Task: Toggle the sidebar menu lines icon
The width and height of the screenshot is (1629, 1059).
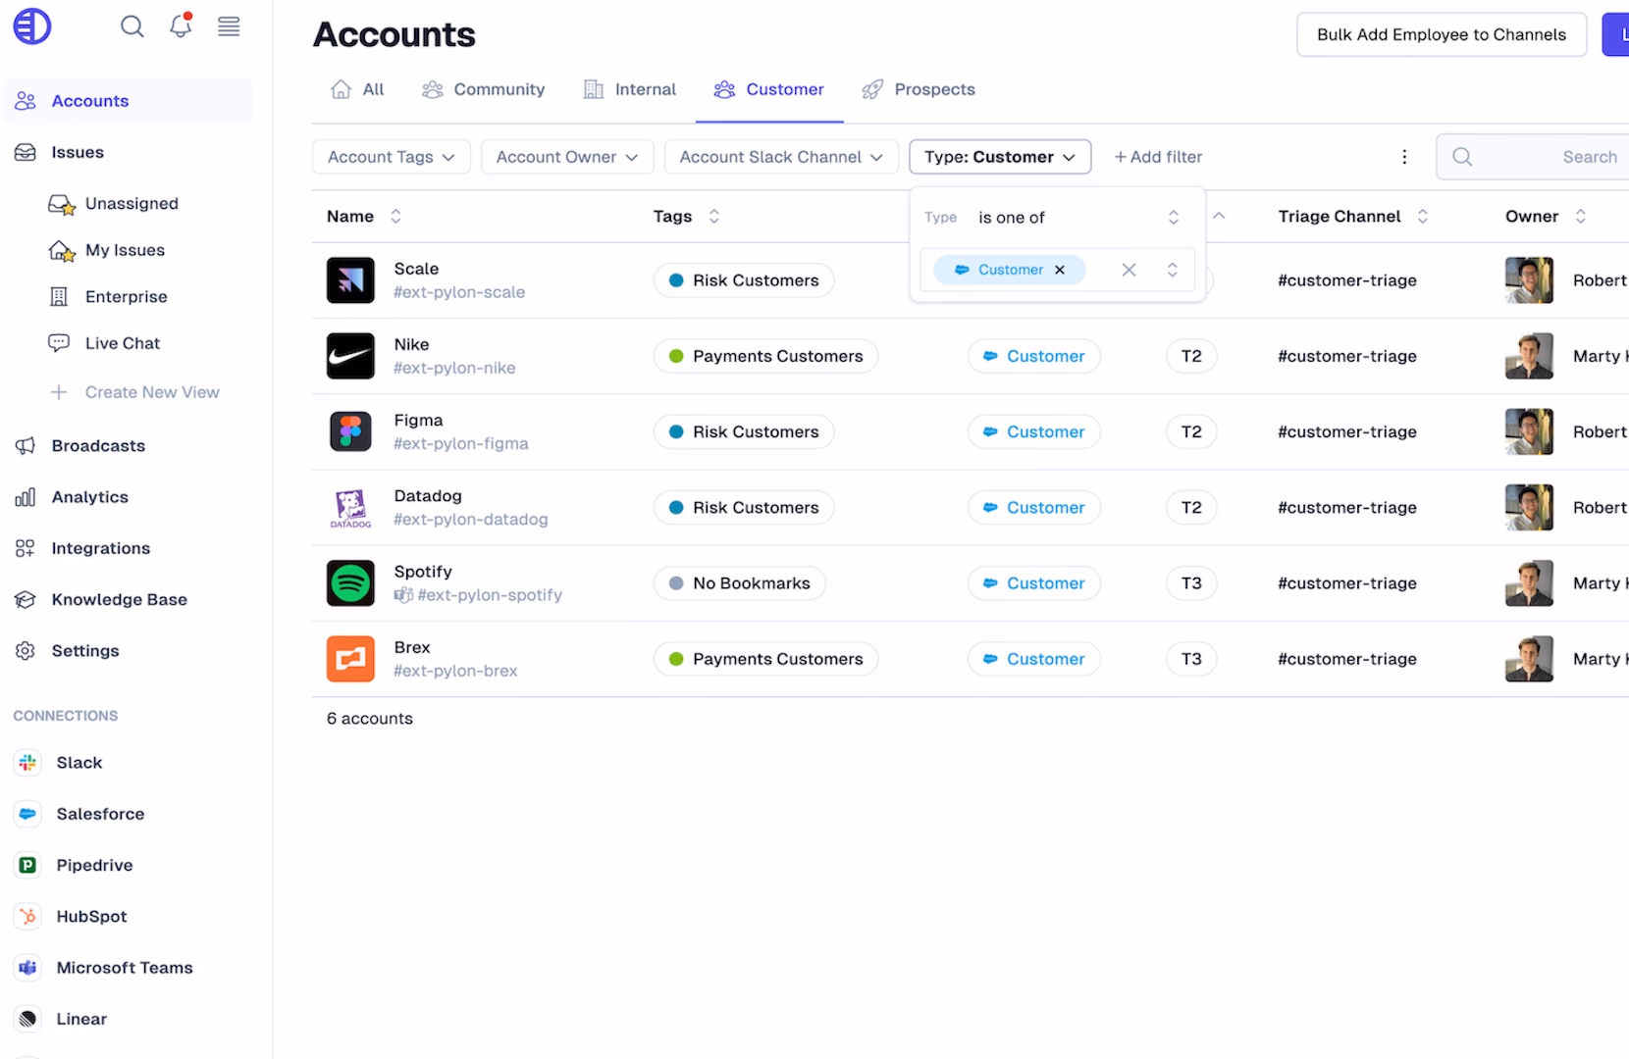Action: pyautogui.click(x=229, y=26)
